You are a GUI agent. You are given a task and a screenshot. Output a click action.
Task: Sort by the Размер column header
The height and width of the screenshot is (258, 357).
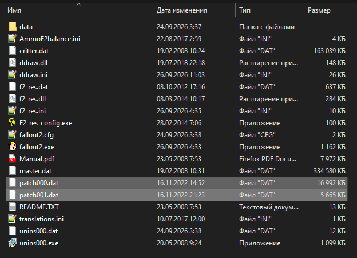319,10
